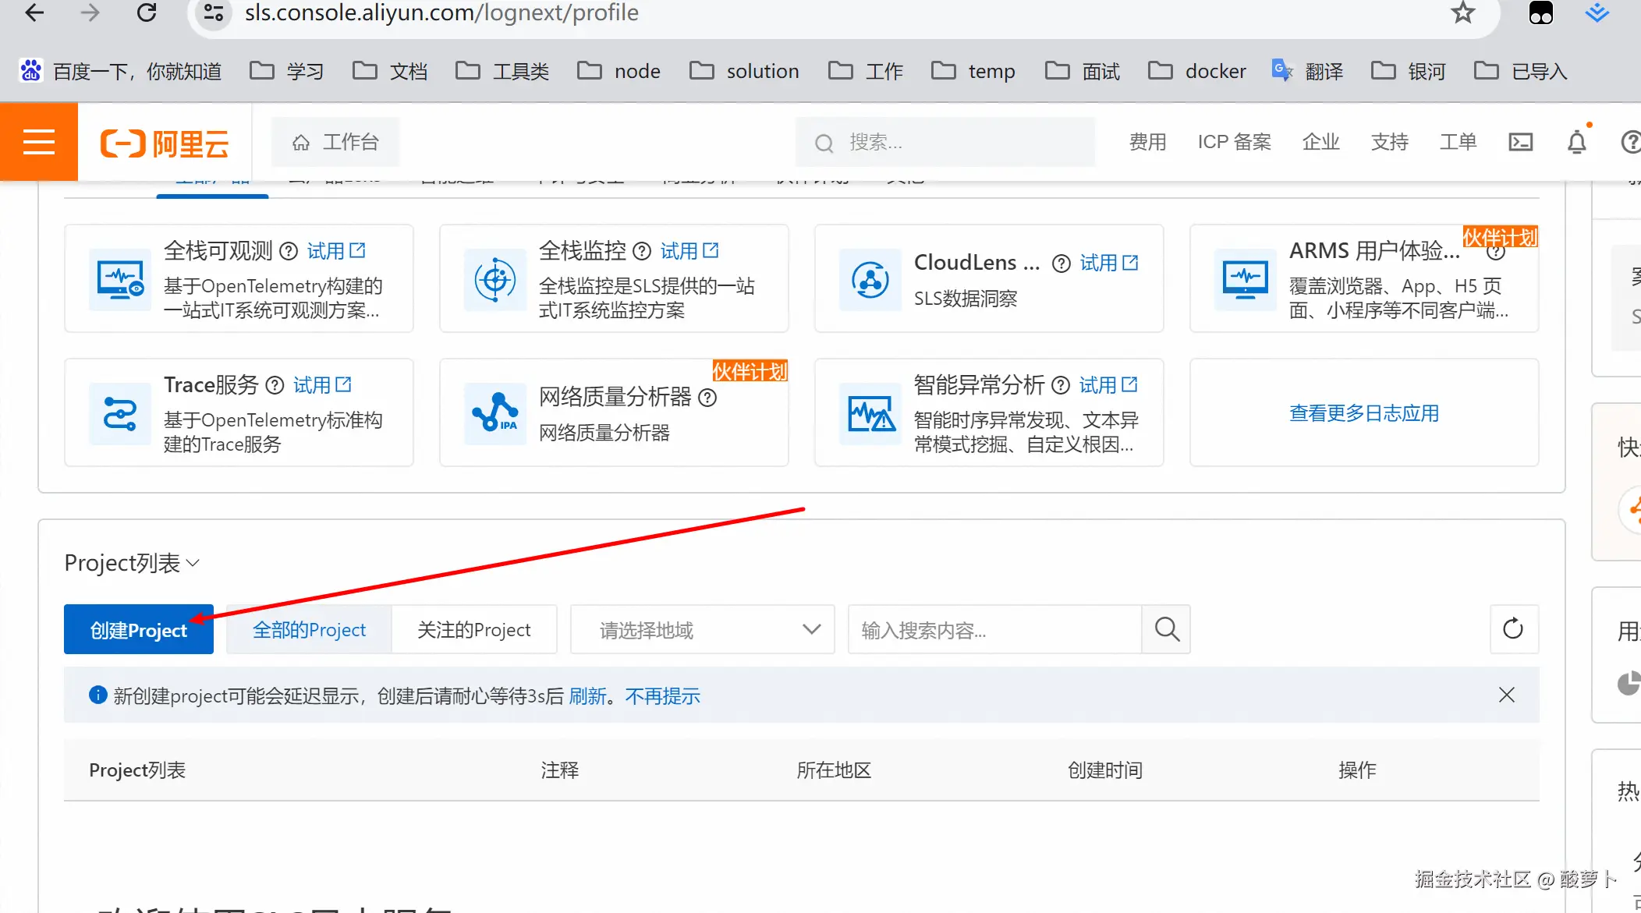This screenshot has height=913, width=1641.
Task: Reload the page in the browser
Action: pyautogui.click(x=147, y=13)
